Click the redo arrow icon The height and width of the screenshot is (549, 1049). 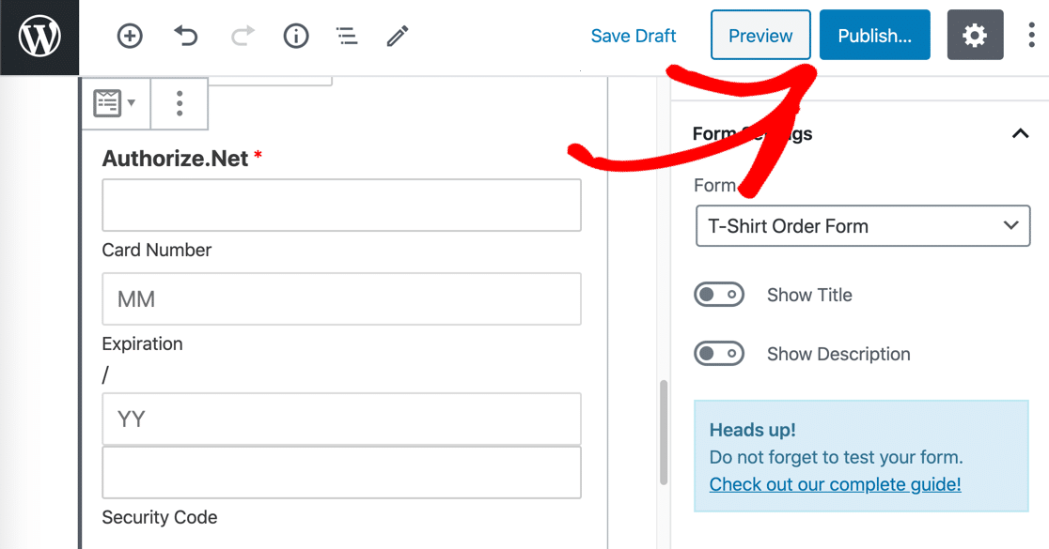pyautogui.click(x=243, y=37)
